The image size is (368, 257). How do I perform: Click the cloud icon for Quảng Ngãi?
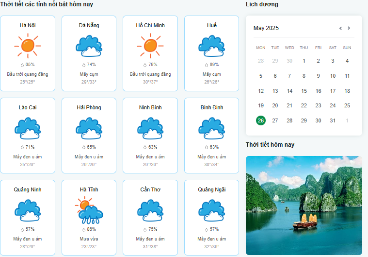click(211, 210)
